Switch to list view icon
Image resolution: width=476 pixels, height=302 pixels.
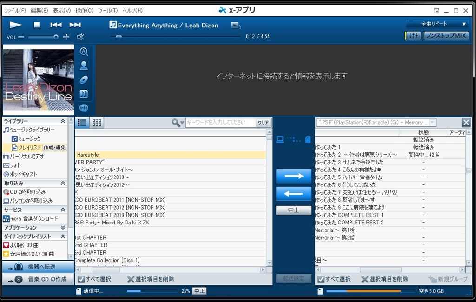pyautogui.click(x=82, y=123)
